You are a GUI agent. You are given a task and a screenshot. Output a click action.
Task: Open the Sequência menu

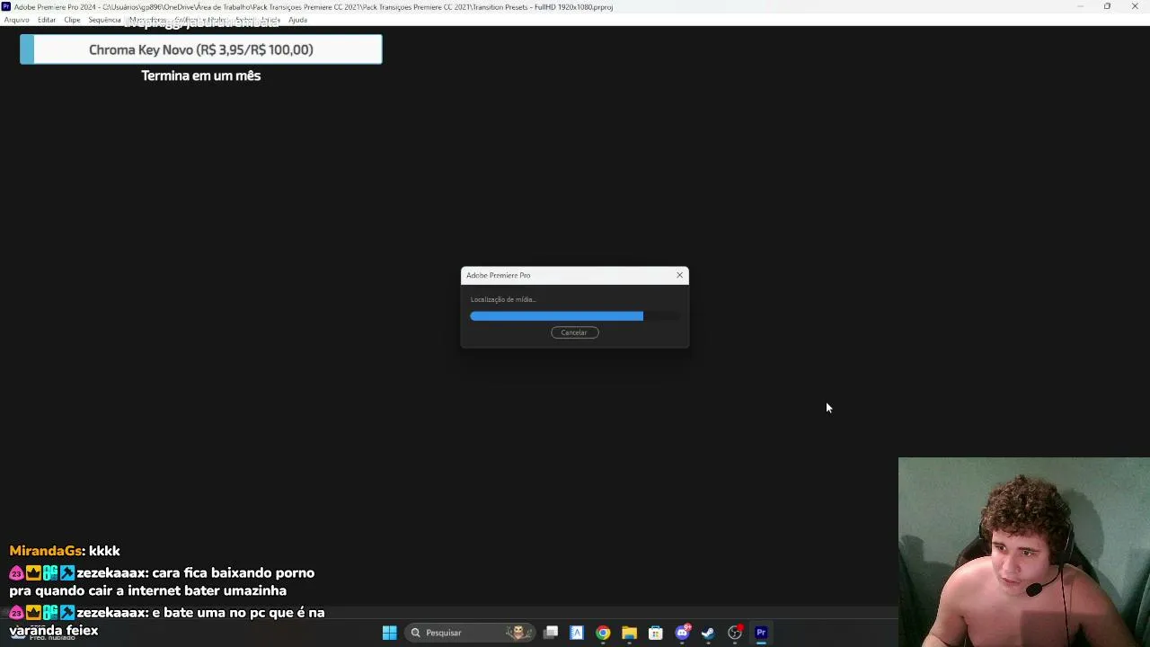click(104, 20)
